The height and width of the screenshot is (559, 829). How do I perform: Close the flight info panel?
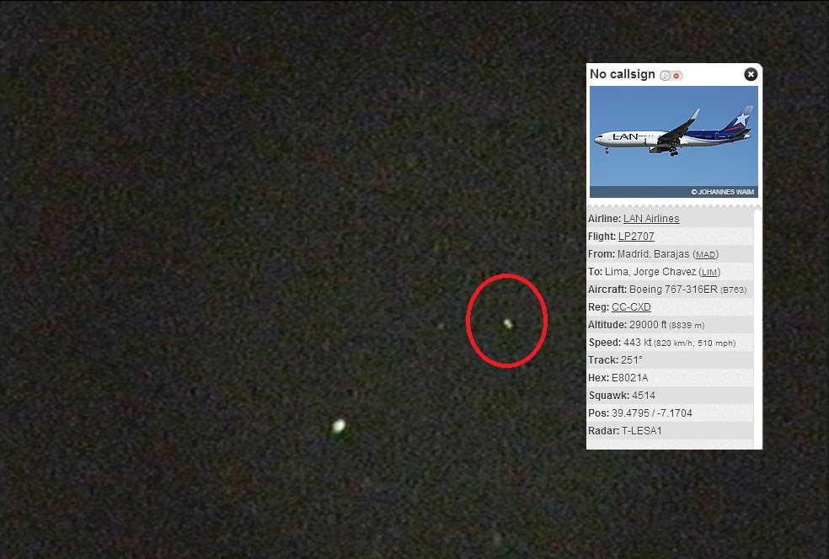pyautogui.click(x=750, y=74)
